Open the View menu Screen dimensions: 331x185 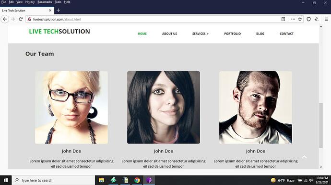point(19,2)
